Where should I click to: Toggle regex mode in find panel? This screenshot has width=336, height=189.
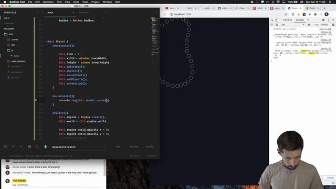pos(6,146)
